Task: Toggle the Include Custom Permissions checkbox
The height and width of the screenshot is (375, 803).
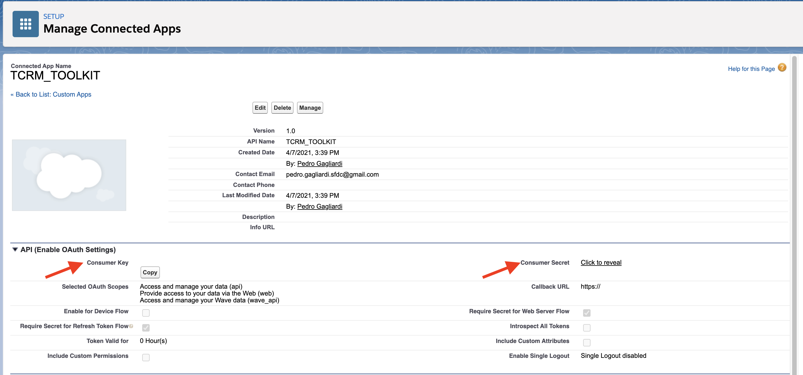Action: (146, 357)
